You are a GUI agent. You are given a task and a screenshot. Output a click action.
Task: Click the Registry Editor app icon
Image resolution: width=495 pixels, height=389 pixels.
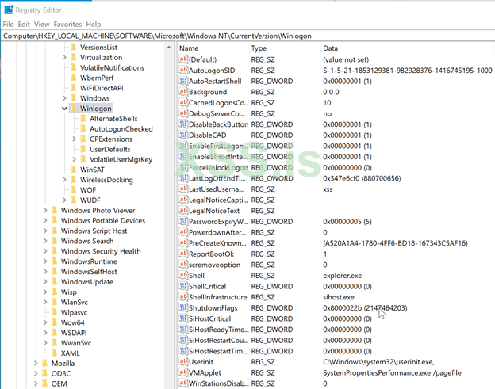pyautogui.click(x=9, y=10)
